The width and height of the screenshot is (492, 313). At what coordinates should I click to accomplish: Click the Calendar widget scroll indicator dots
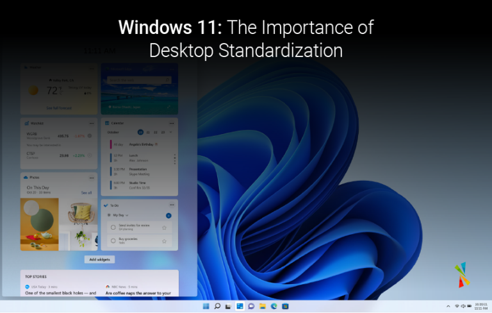click(175, 159)
